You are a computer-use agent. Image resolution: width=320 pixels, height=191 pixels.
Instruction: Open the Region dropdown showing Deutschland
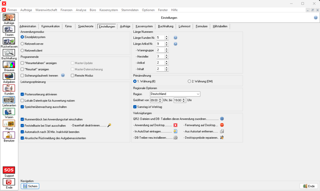[175, 94]
